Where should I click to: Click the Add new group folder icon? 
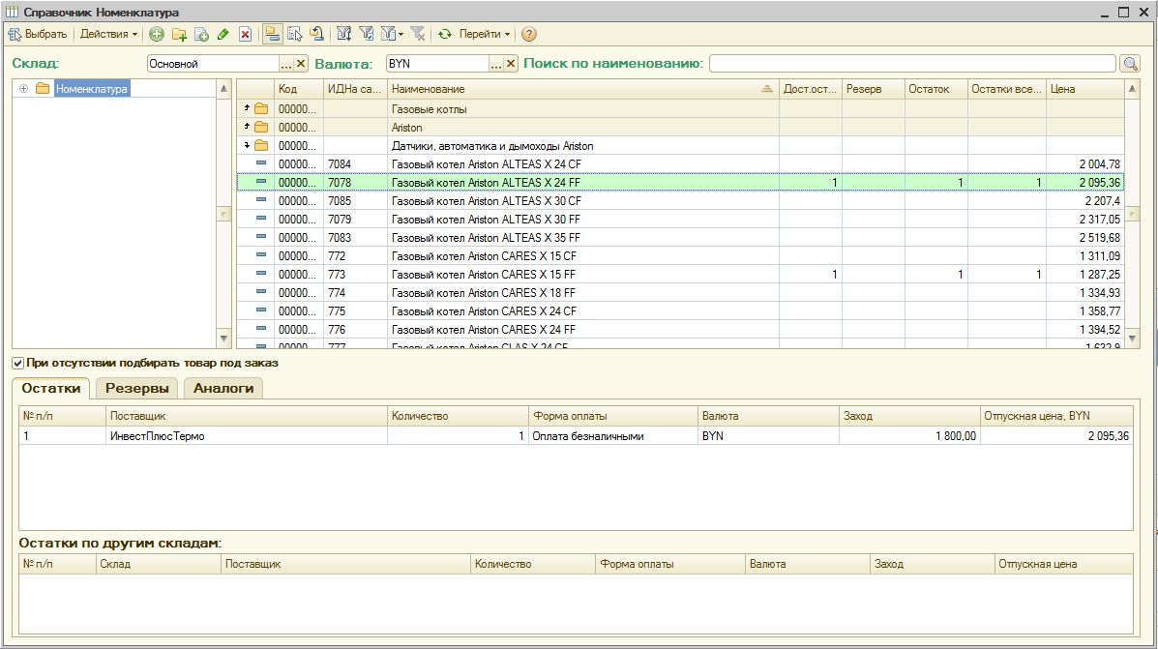(x=179, y=34)
